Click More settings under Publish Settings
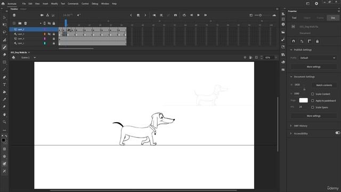Image resolution: width=341 pixels, height=192 pixels. click(x=314, y=67)
